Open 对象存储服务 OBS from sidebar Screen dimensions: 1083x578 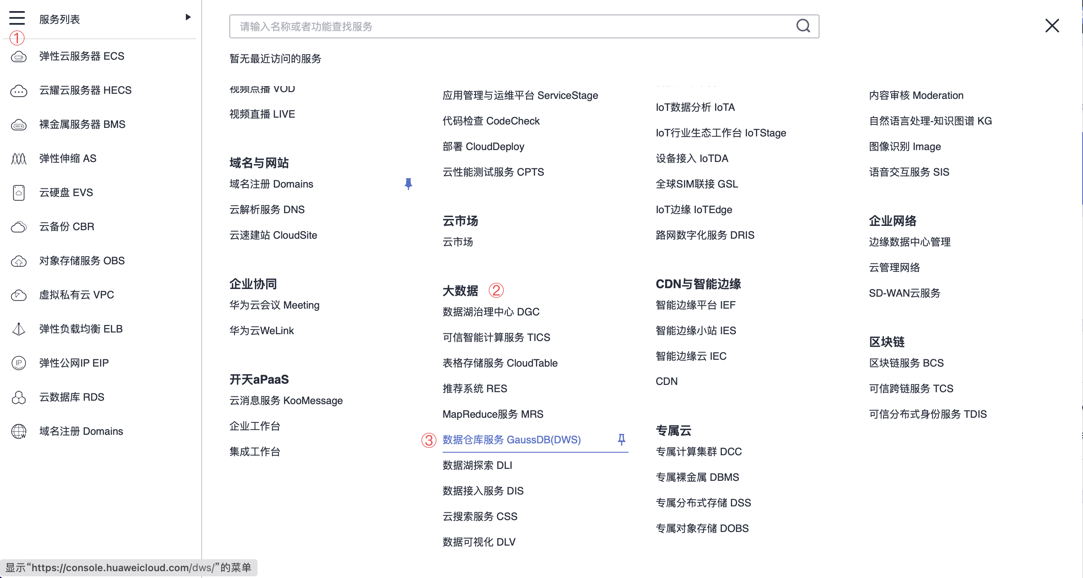(x=82, y=261)
